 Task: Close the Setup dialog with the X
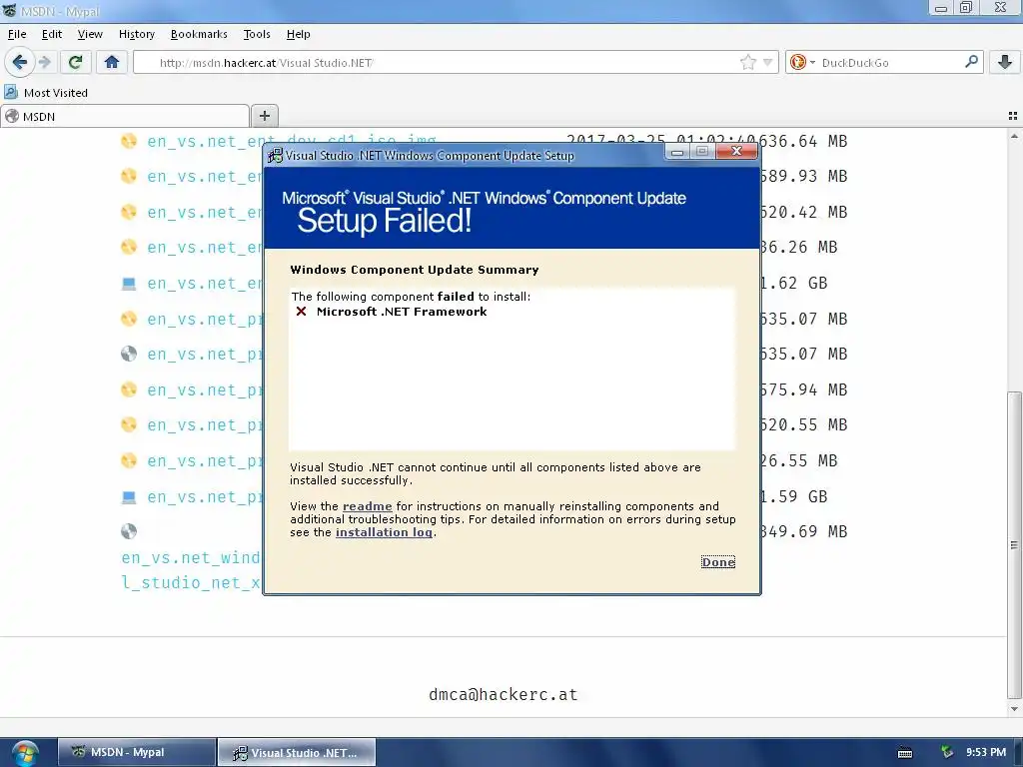(x=736, y=152)
